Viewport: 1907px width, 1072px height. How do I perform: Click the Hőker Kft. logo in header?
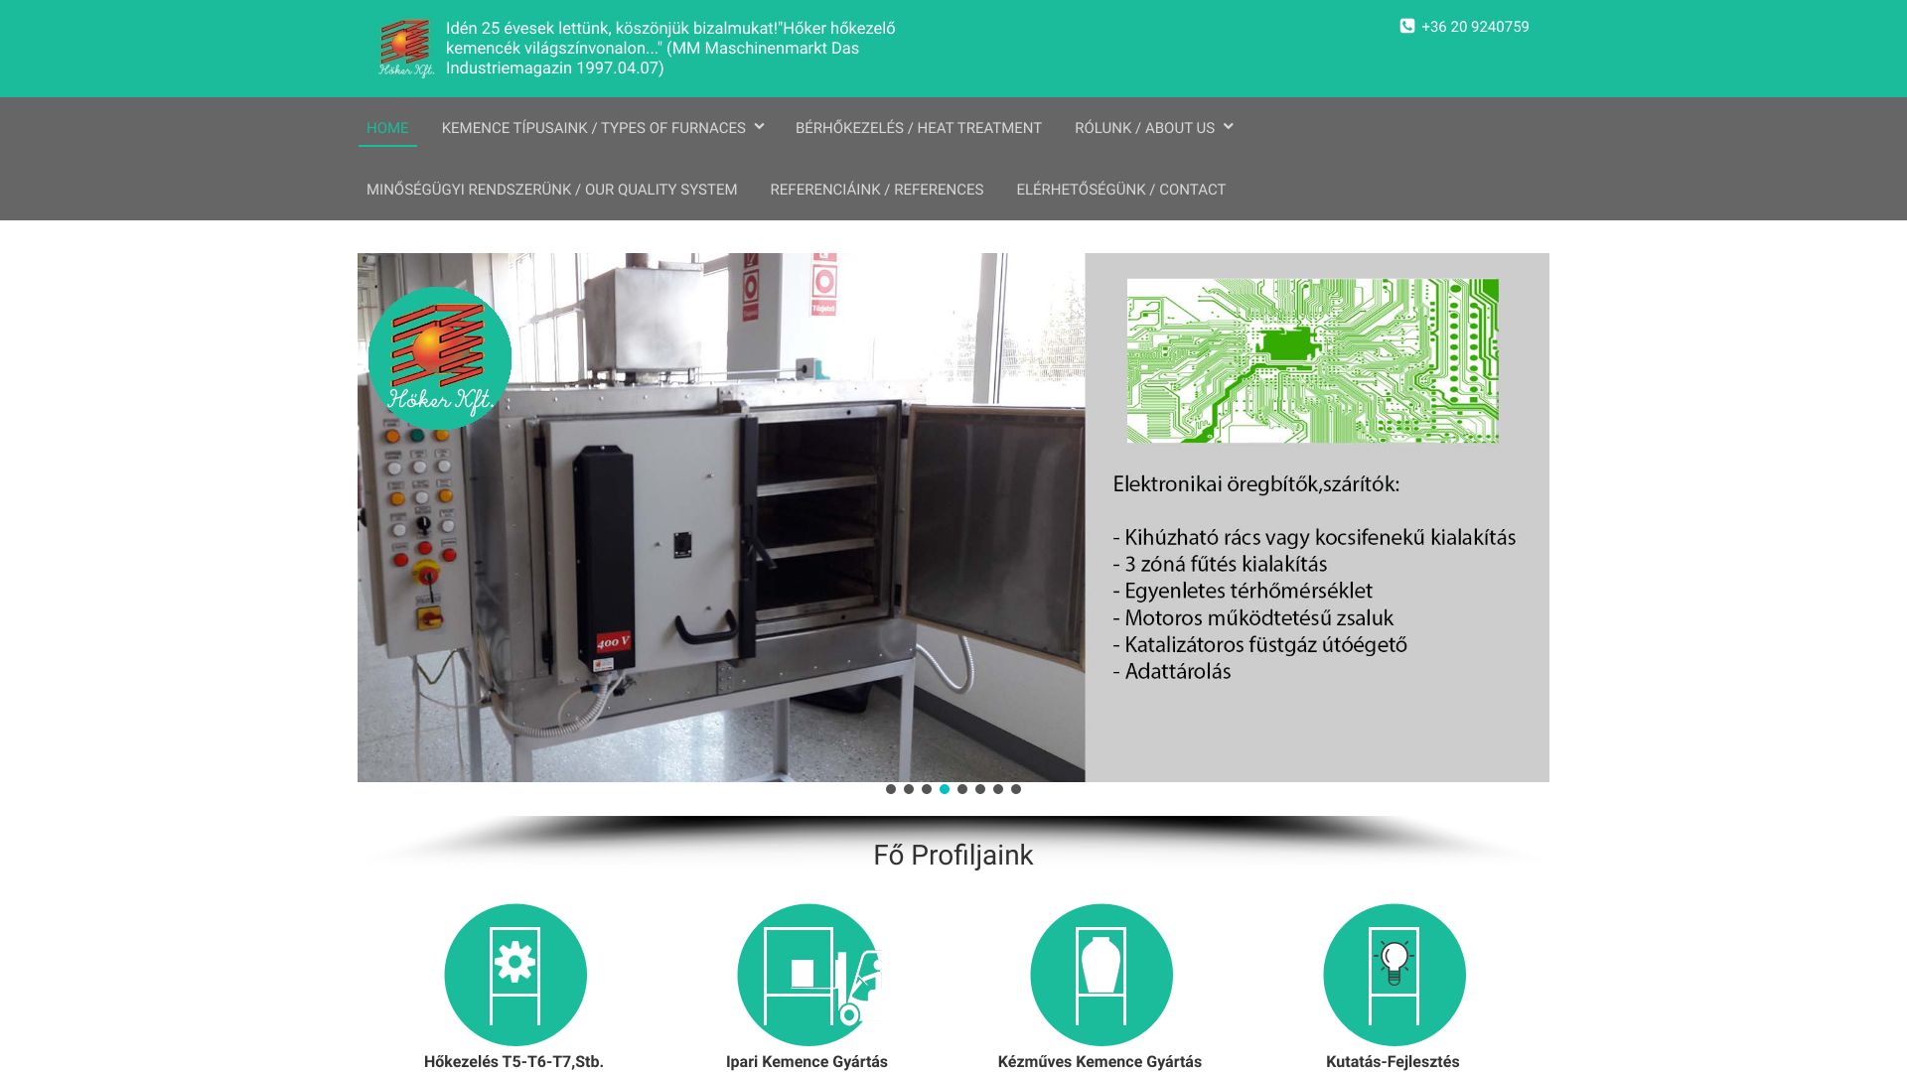click(406, 49)
